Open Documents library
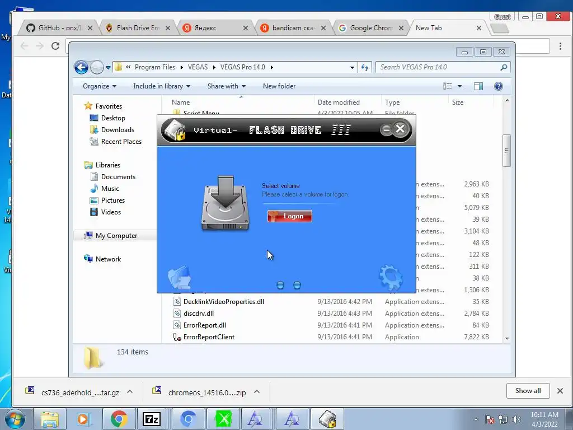Viewport: 573px width, 430px height. coord(118,177)
